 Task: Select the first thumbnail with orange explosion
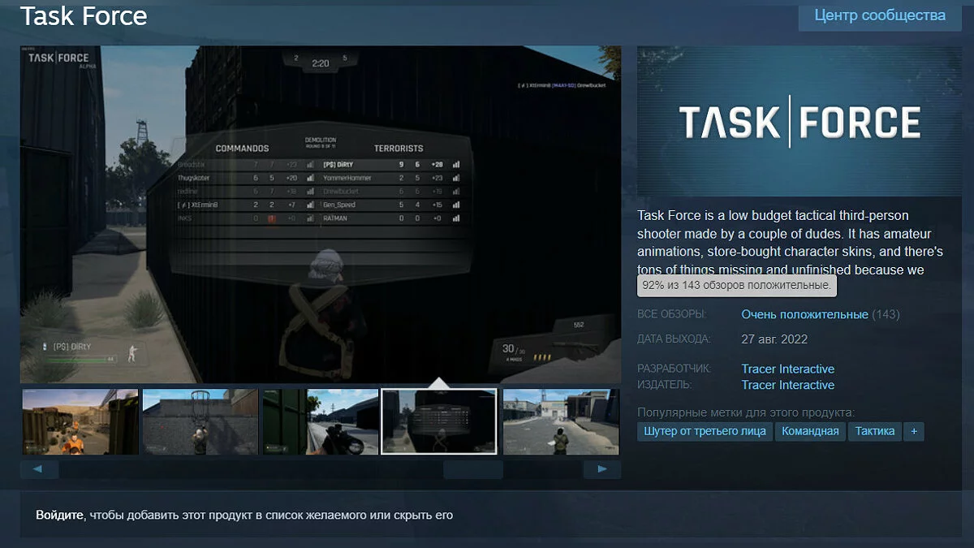80,421
